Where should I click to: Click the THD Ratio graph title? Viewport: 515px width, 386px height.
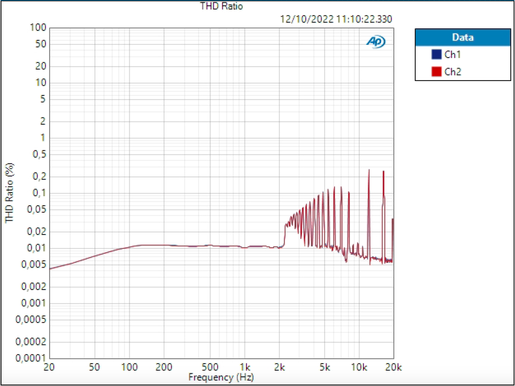221,6
